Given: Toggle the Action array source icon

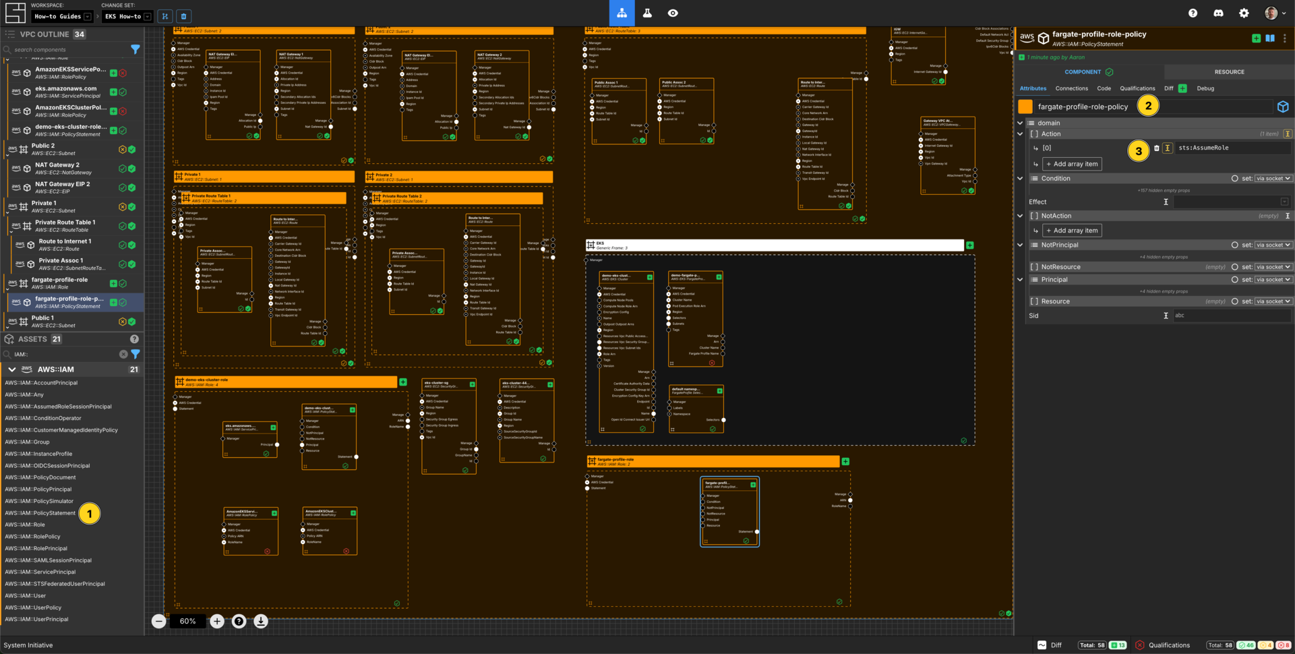Looking at the screenshot, I should 1288,133.
